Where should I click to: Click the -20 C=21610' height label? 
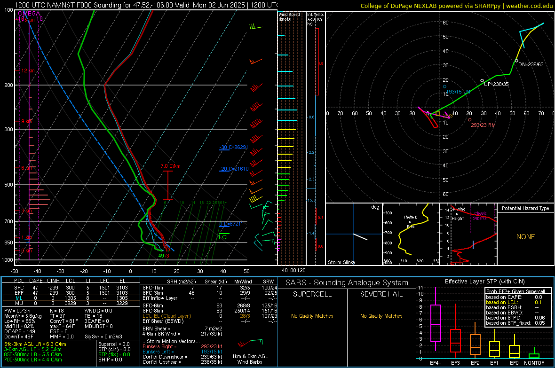[234, 169]
